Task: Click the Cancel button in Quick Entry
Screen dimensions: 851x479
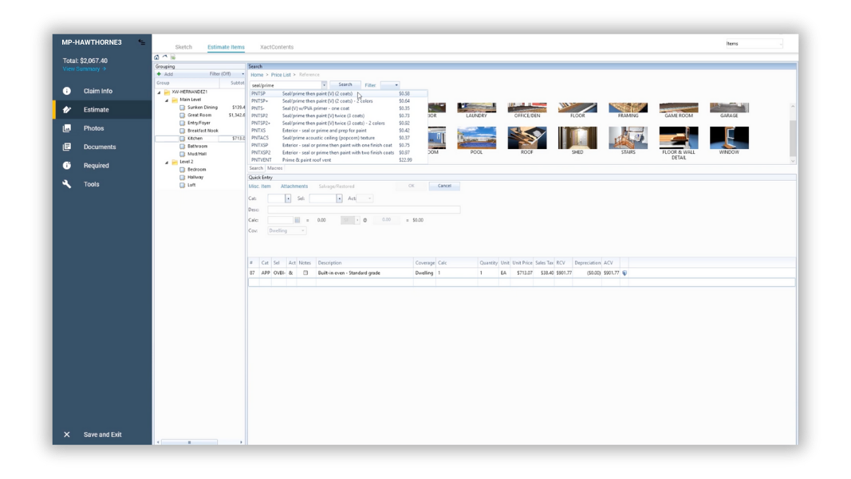Action: [x=444, y=185]
